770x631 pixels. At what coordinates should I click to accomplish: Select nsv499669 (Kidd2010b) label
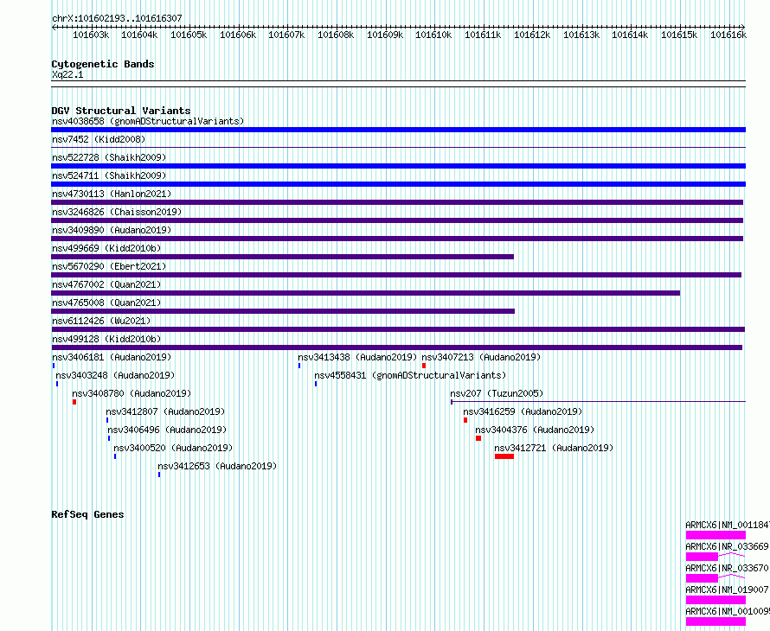coord(106,248)
